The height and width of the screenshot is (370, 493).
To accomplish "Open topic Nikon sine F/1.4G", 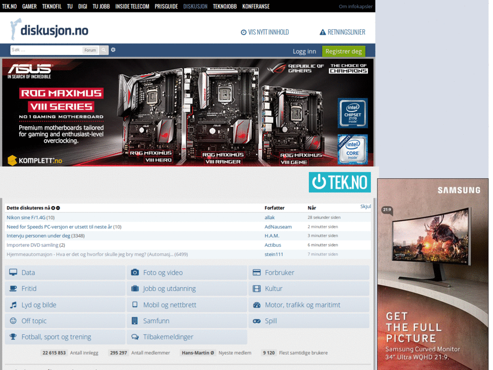I will point(26,217).
